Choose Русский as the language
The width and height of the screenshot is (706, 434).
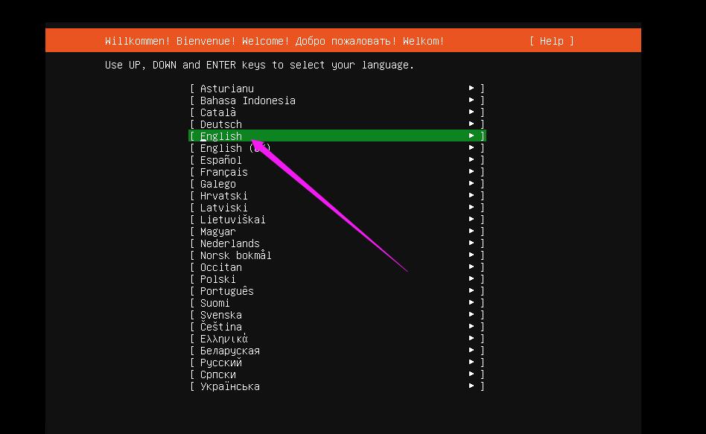tap(221, 363)
